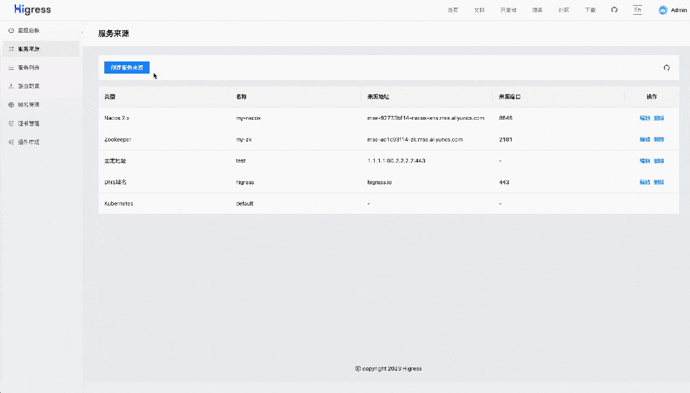Open the 服务列表 service list icon
Screen dimensions: 690x393
10,67
